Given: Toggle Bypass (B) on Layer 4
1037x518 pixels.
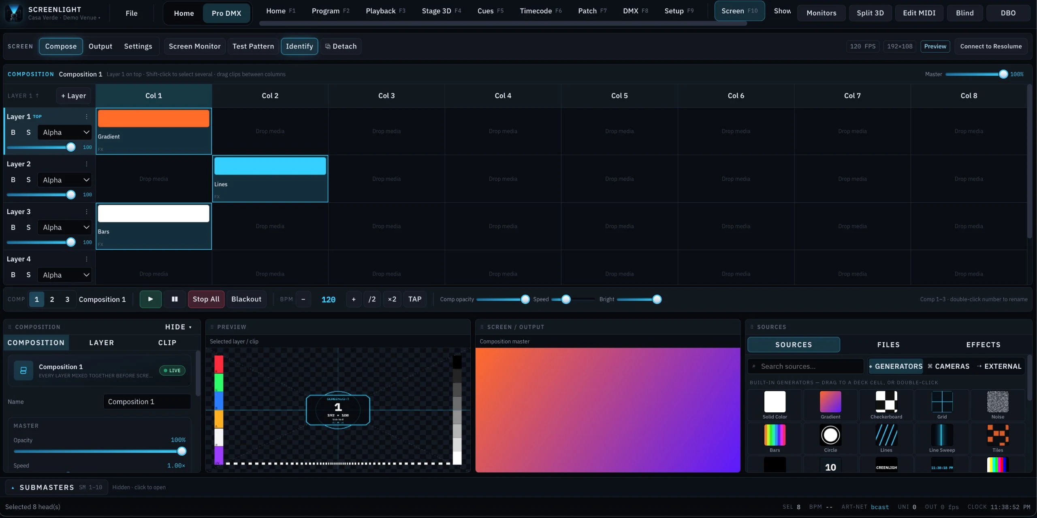Looking at the screenshot, I should pos(13,275).
